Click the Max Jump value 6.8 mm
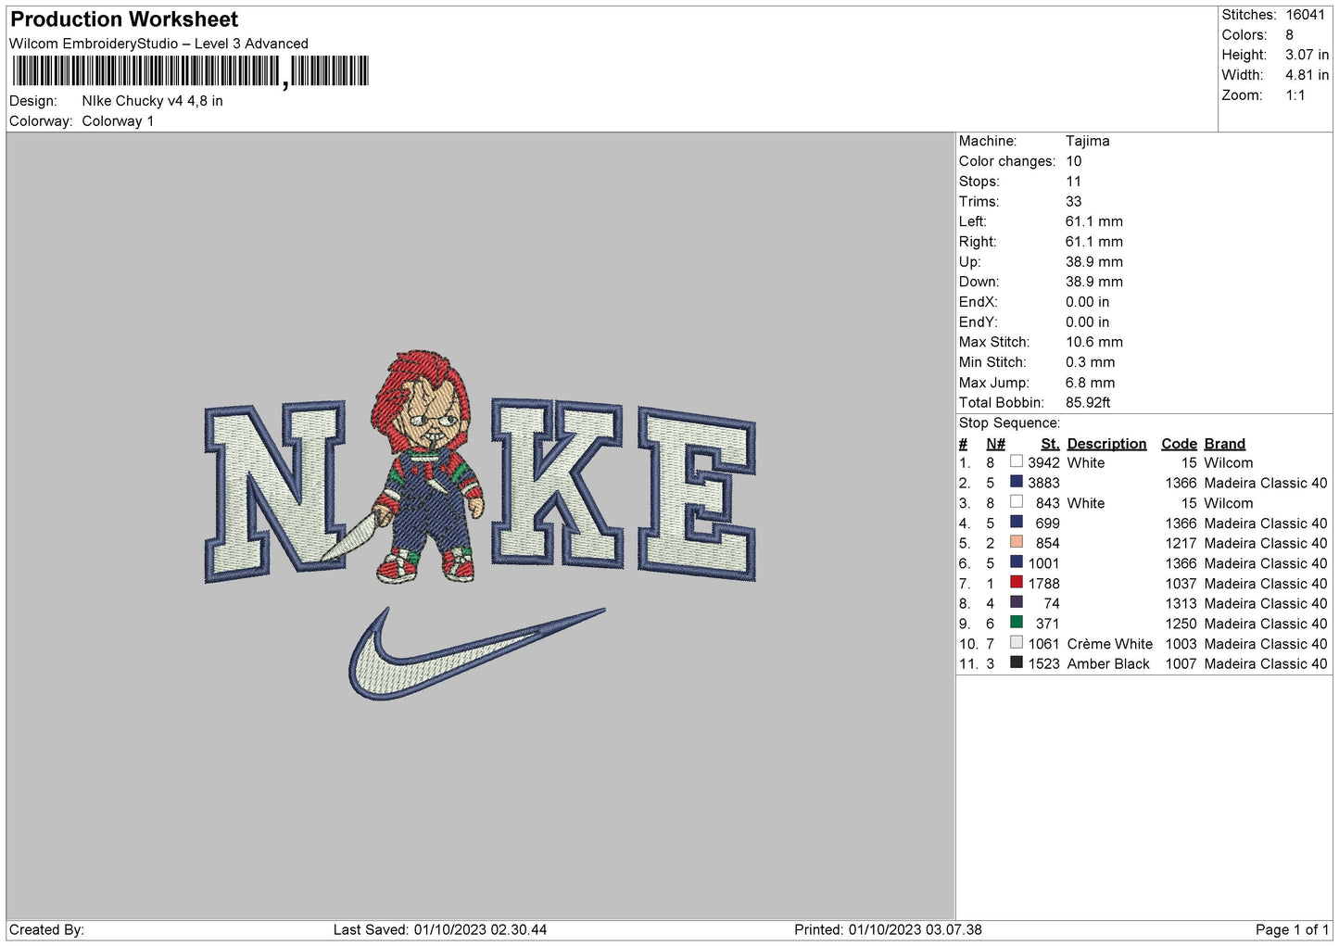The image size is (1339, 946). click(x=1090, y=383)
